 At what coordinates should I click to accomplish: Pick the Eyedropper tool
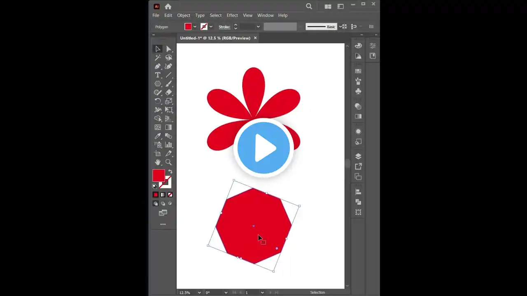click(158, 136)
